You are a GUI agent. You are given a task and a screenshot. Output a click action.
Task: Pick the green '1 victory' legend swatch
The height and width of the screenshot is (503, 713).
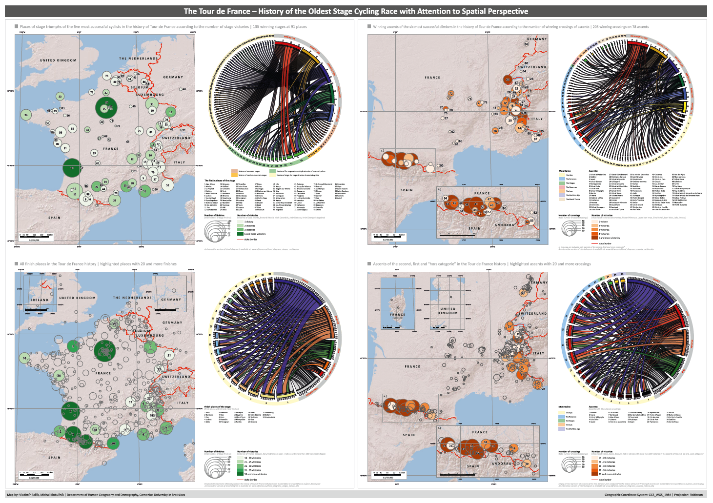point(240,222)
